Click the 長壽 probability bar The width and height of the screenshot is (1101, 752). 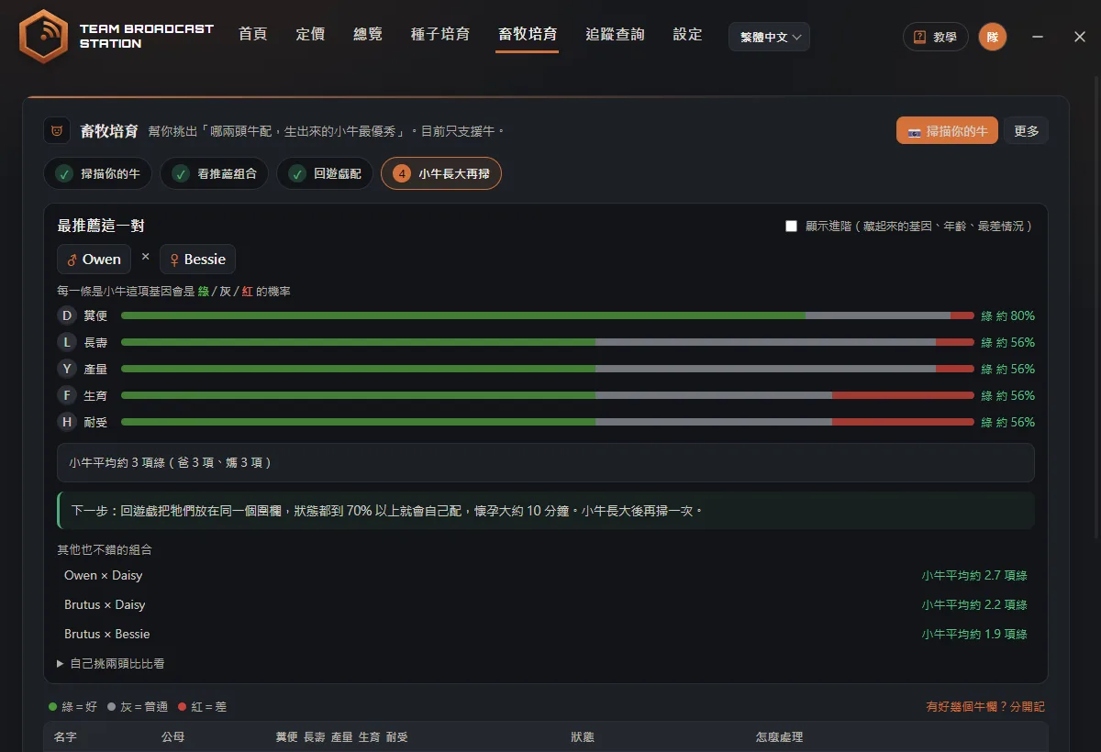point(548,342)
